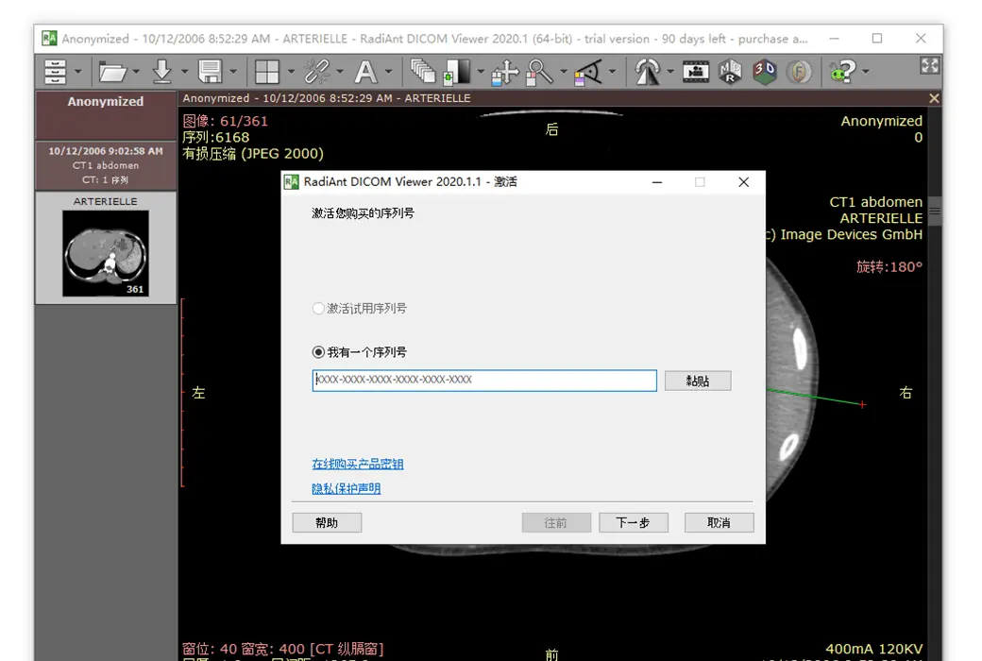Click the image fusion F icon

pyautogui.click(x=799, y=72)
